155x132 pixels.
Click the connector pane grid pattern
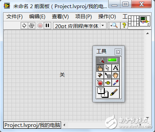click(134, 21)
